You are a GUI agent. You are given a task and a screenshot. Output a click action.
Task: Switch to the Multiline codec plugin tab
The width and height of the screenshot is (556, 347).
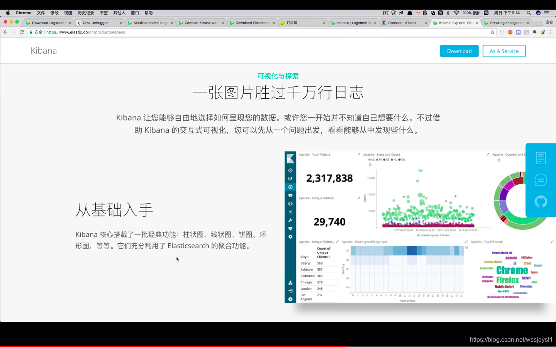(x=151, y=23)
